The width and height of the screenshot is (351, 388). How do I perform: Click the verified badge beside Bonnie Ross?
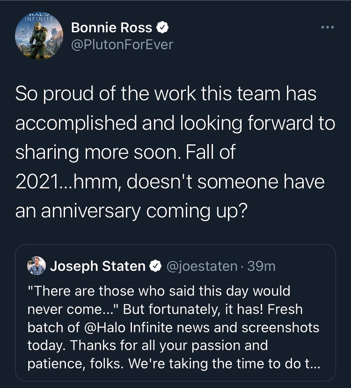(163, 28)
